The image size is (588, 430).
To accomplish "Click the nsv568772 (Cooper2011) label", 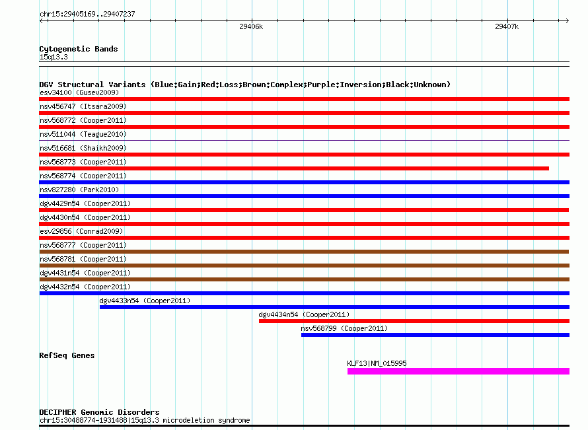I will tap(83, 120).
